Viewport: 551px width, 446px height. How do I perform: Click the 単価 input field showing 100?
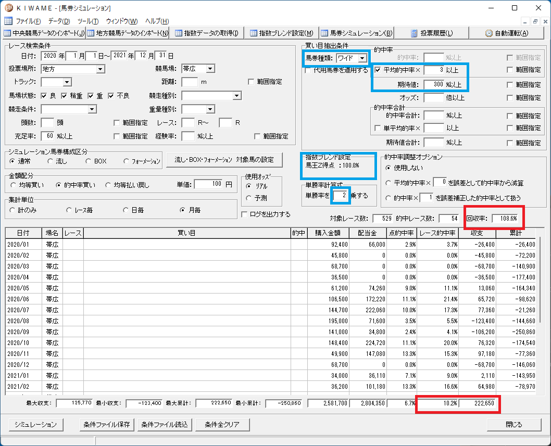point(209,184)
